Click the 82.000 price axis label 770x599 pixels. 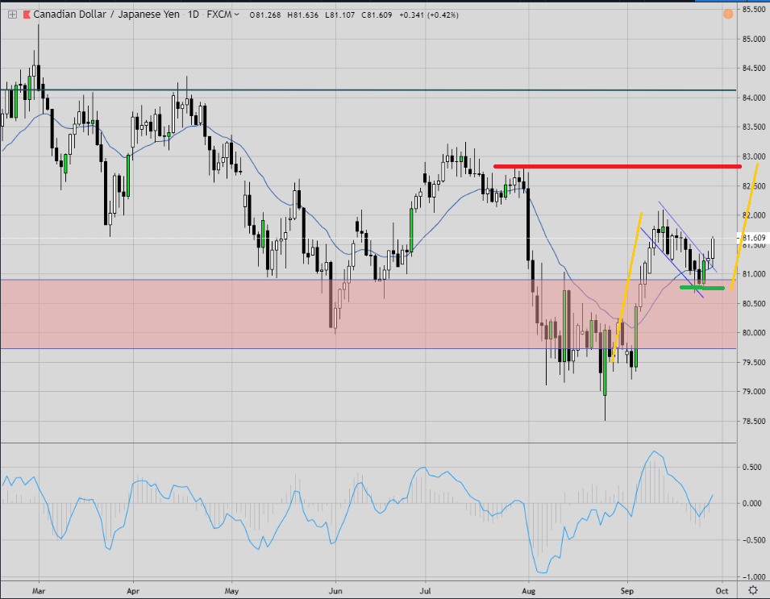(754, 215)
